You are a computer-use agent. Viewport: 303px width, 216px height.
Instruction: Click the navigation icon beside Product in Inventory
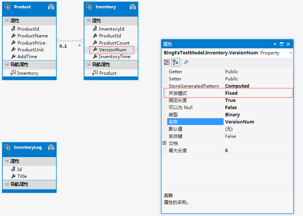[95, 73]
